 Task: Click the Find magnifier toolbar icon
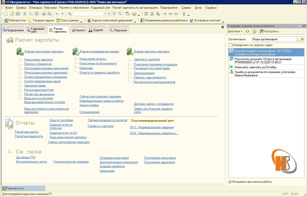[70, 14]
